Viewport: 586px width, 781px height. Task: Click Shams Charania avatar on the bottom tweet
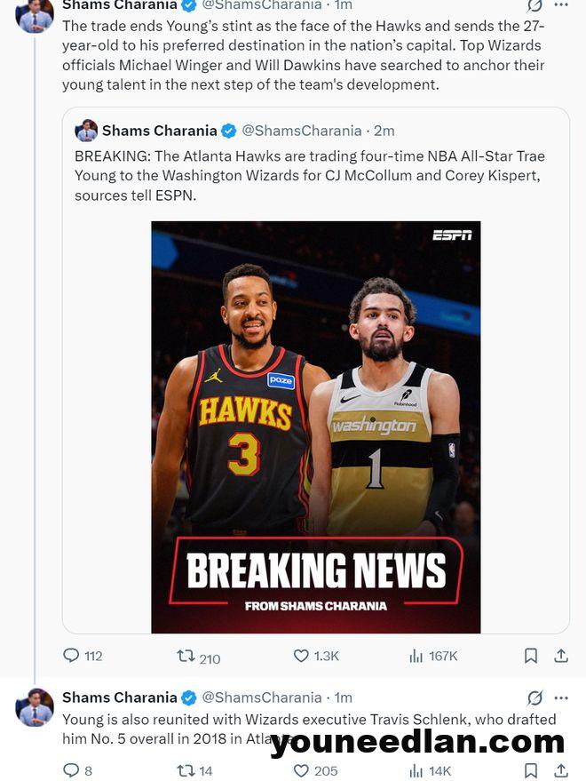[35, 707]
